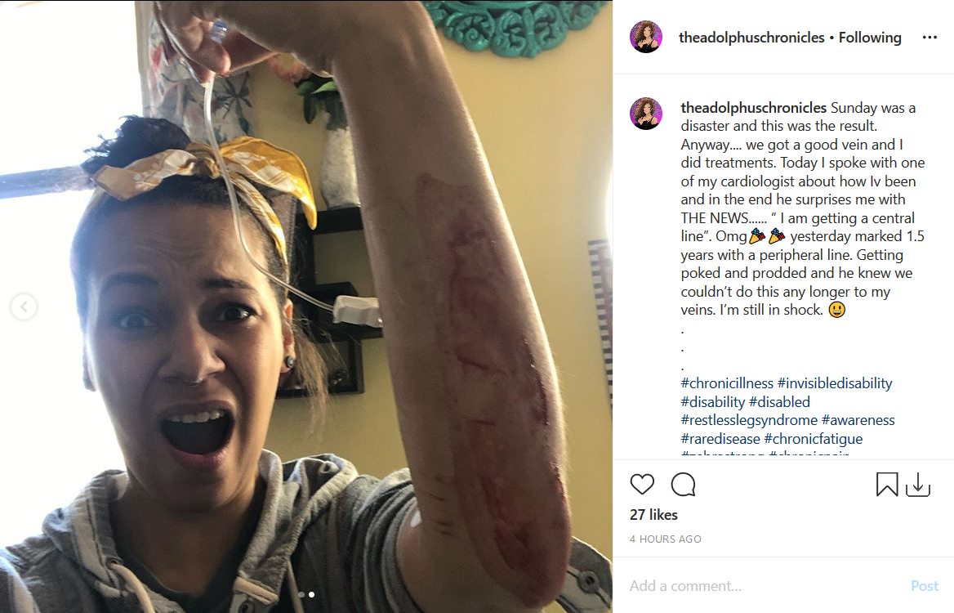The width and height of the screenshot is (954, 613).
Task: Download the post via arrow icon
Action: point(918,485)
